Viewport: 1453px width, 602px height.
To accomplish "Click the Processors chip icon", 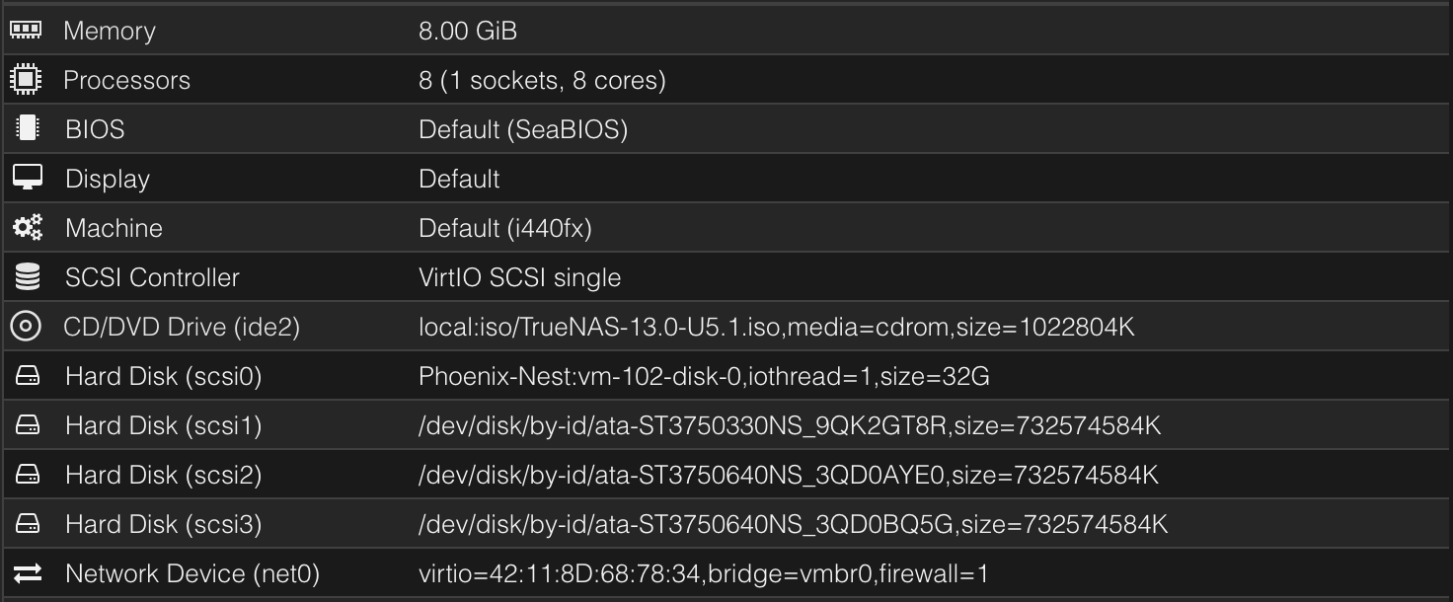I will 26,79.
